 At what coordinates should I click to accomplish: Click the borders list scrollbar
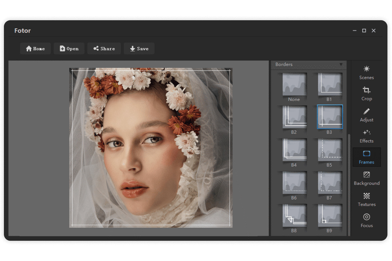tap(349, 184)
